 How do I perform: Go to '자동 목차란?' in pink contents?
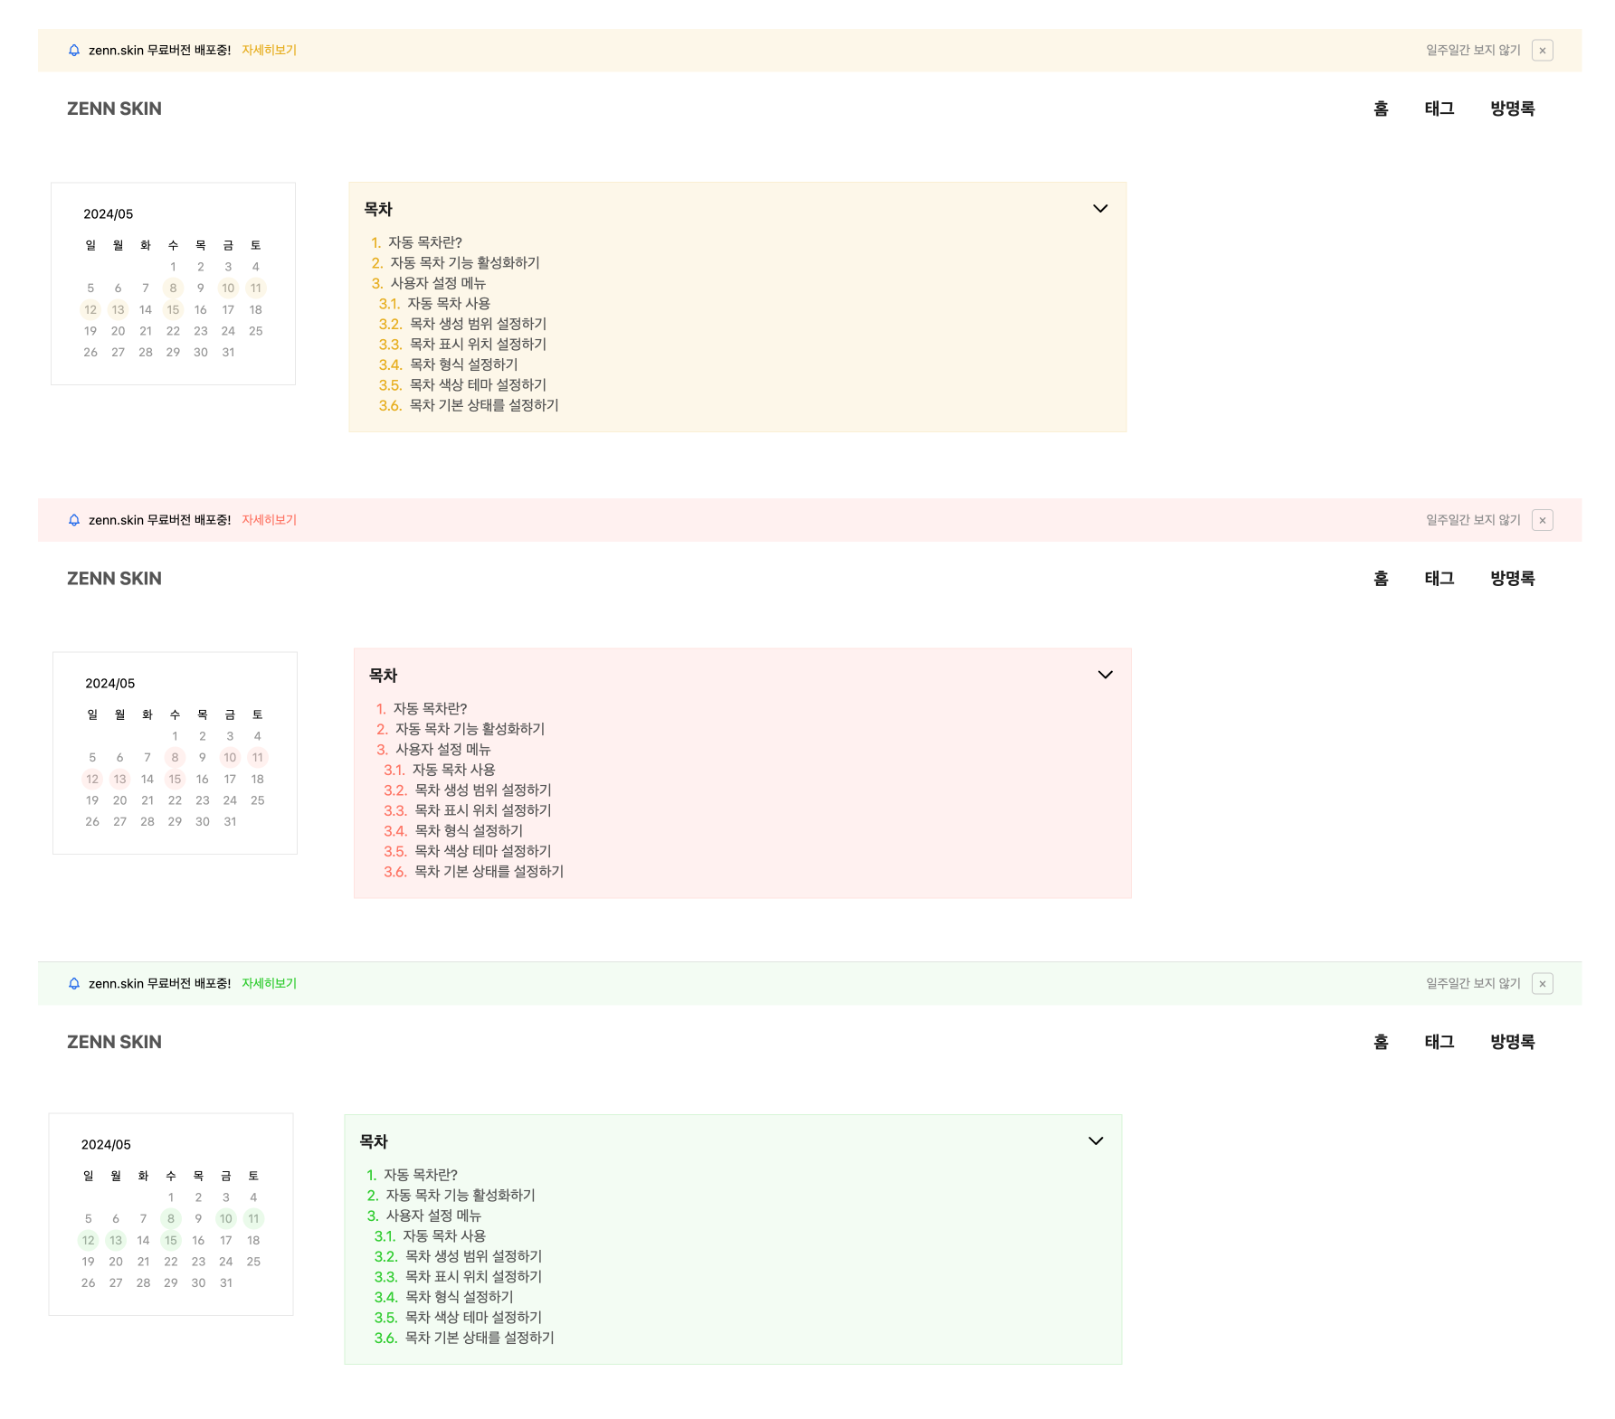coord(430,709)
